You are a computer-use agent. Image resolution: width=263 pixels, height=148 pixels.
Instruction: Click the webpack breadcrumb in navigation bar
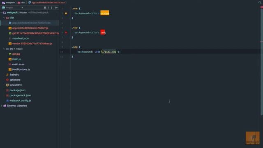pyautogui.click(x=8, y=3)
